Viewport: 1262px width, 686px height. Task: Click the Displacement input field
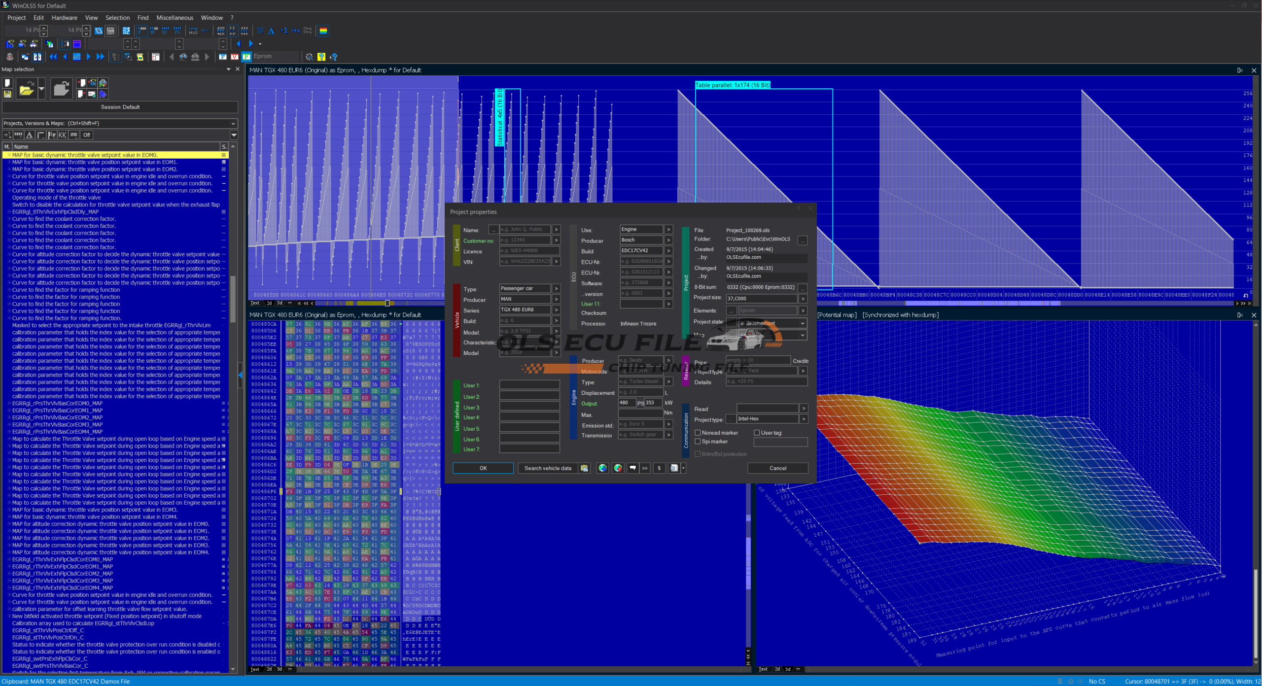point(640,392)
